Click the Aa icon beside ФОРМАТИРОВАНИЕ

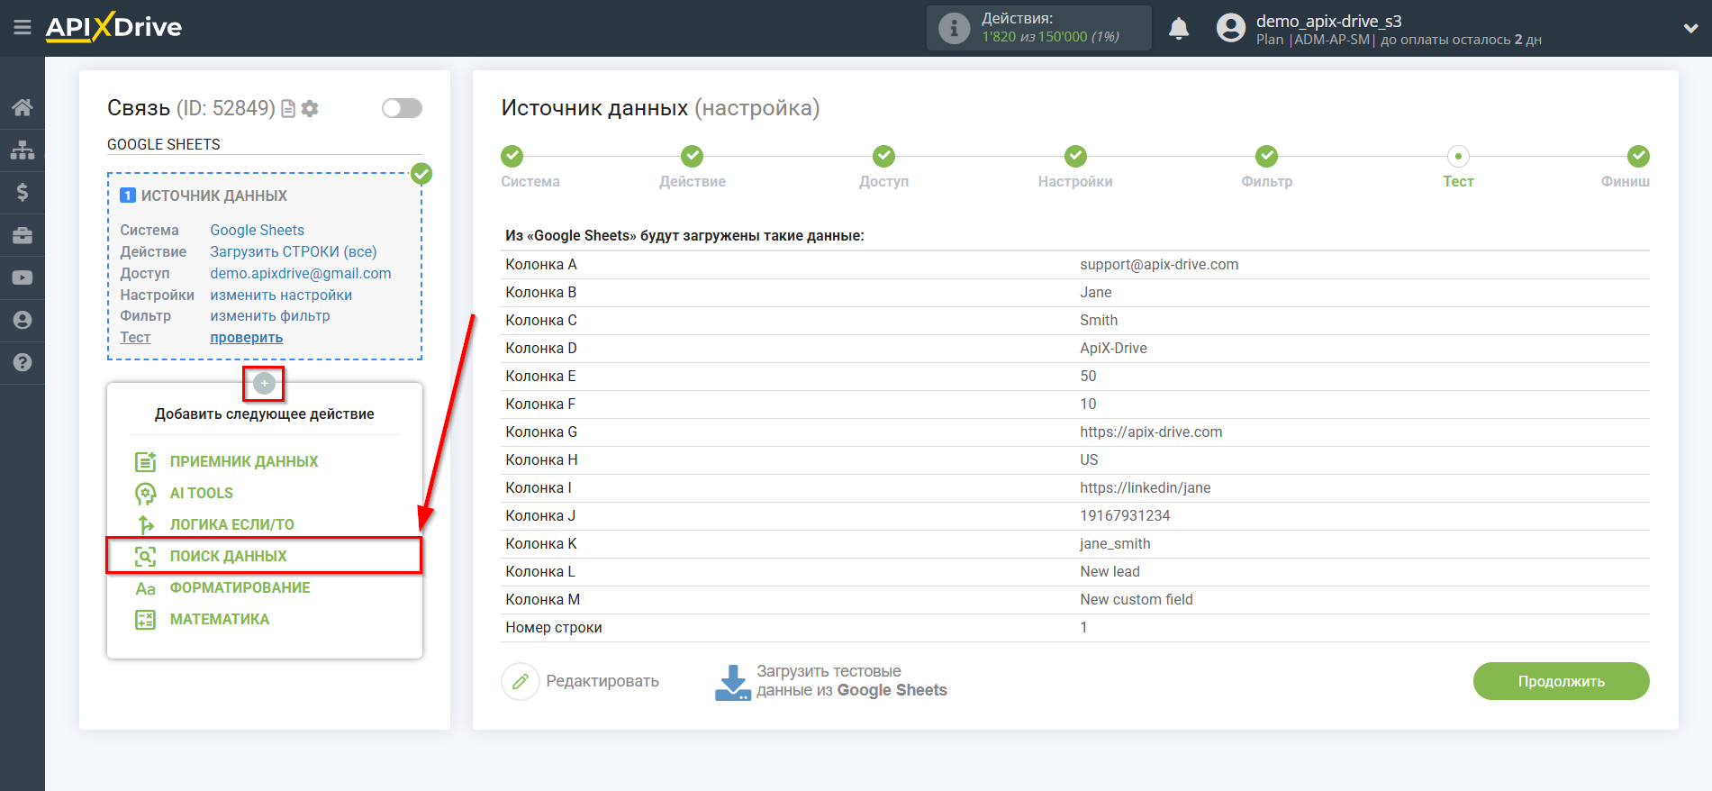pyautogui.click(x=146, y=588)
